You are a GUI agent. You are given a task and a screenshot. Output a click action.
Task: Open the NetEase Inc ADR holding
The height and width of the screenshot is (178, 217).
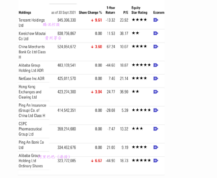pyautogui.click(x=32, y=79)
